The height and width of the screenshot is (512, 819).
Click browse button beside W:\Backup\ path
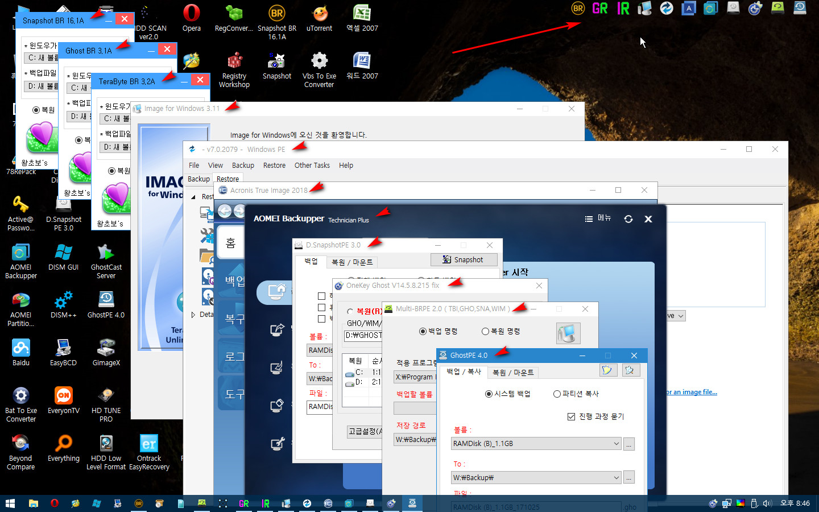tap(628, 478)
